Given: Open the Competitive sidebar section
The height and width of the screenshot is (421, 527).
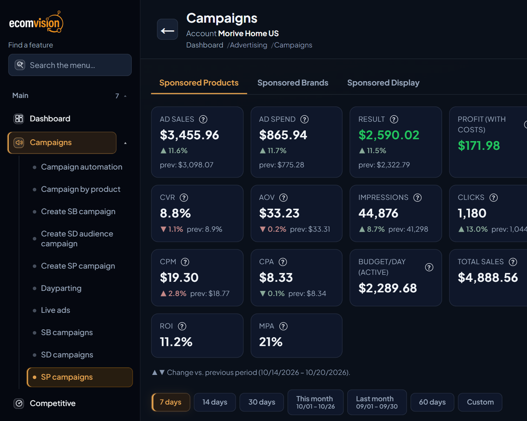Looking at the screenshot, I should coord(52,403).
